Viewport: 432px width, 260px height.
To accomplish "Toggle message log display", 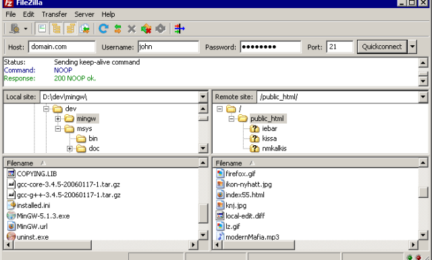I will [42, 28].
